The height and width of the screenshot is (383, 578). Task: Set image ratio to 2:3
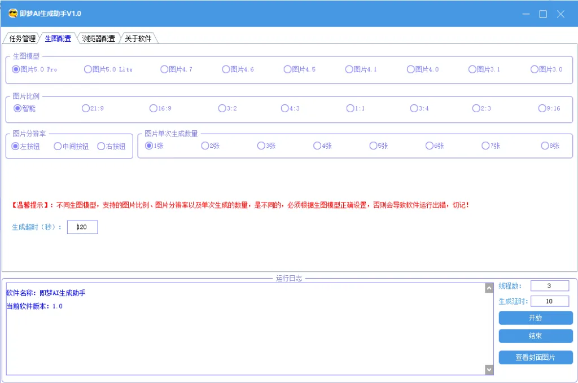pyautogui.click(x=481, y=108)
